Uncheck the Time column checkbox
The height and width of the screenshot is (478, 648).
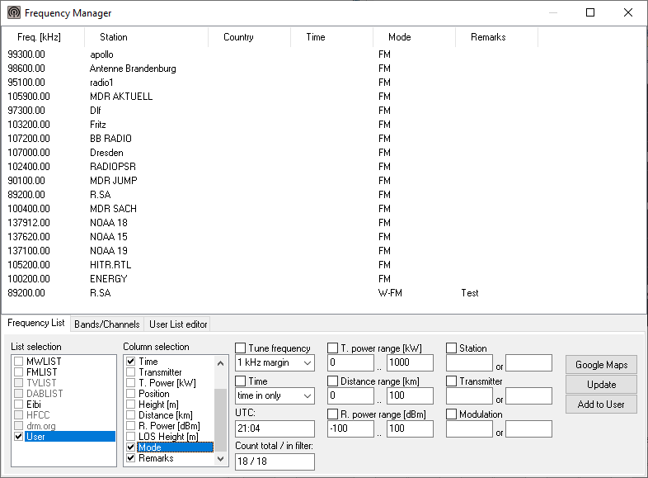130,362
